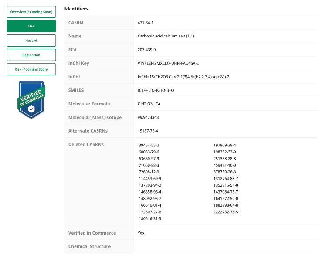Image resolution: width=322 pixels, height=255 pixels.
Task: Select the name Carbonic acid calcium salt (1:1)
Action: point(166,36)
